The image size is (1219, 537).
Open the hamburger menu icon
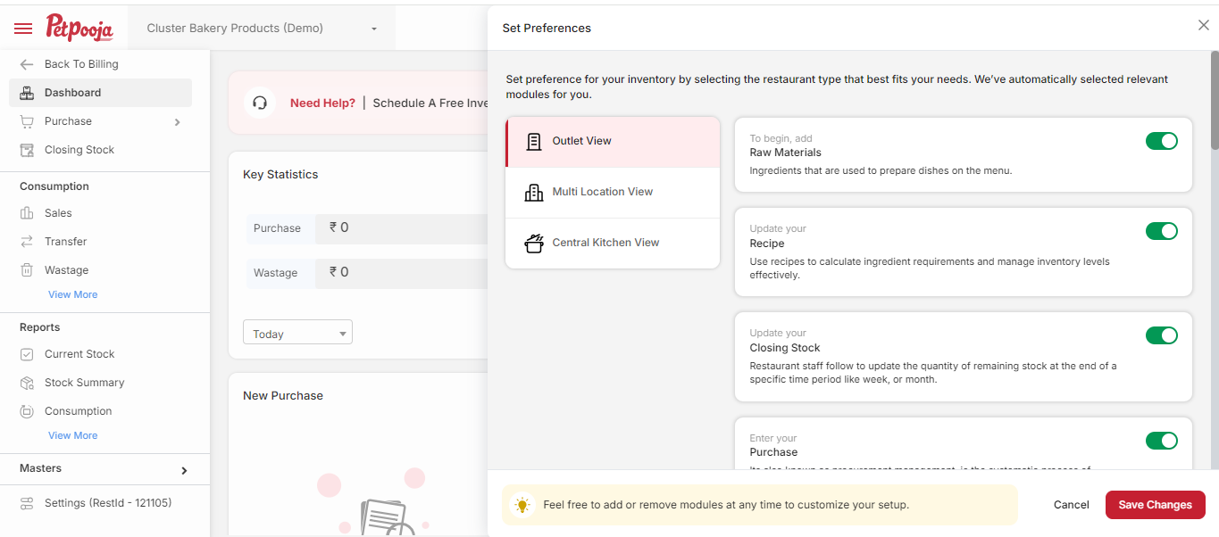click(23, 29)
